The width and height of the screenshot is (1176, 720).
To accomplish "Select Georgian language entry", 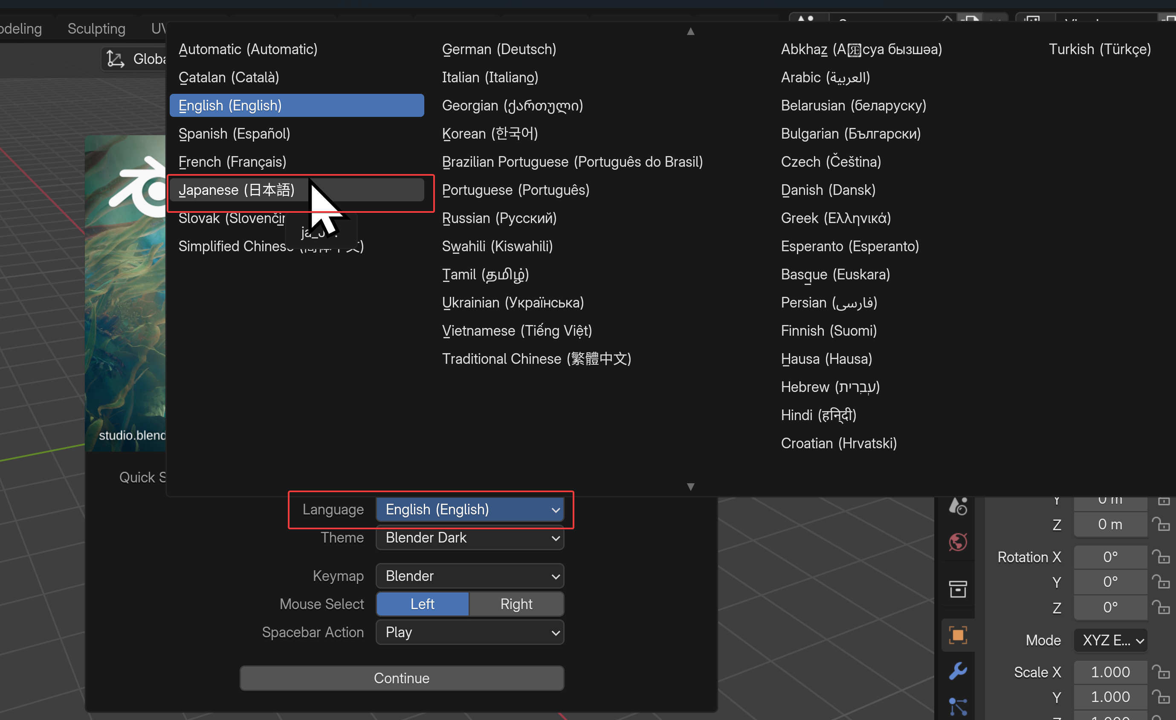I will point(512,105).
